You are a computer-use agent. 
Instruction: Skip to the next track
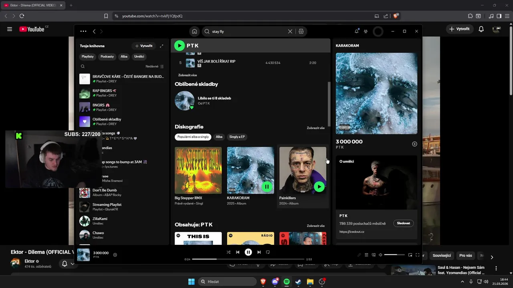click(259, 252)
